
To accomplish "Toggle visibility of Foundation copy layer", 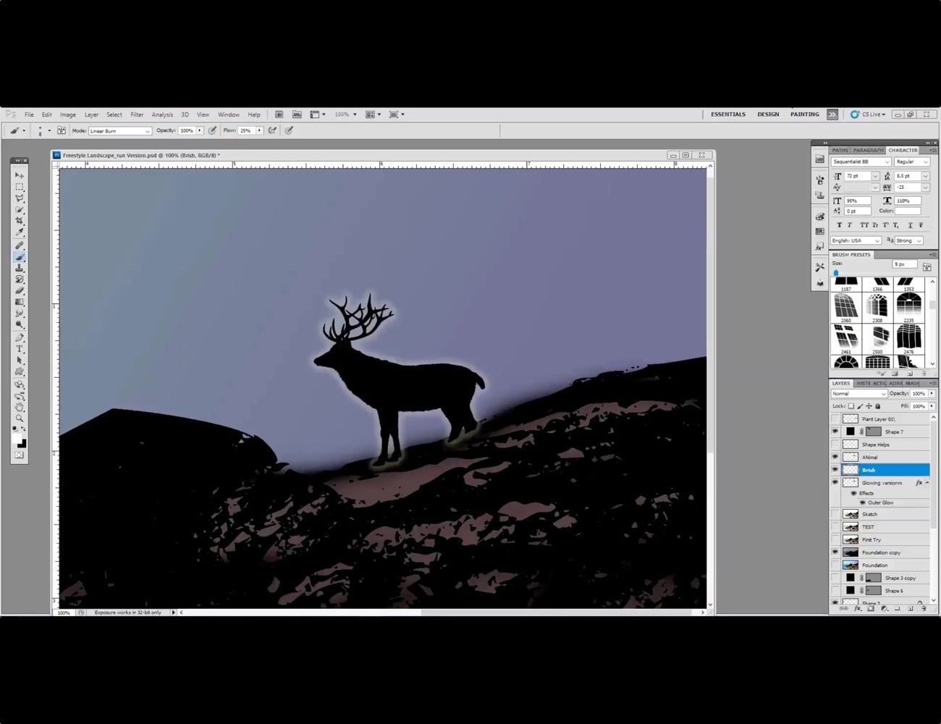I will [835, 552].
